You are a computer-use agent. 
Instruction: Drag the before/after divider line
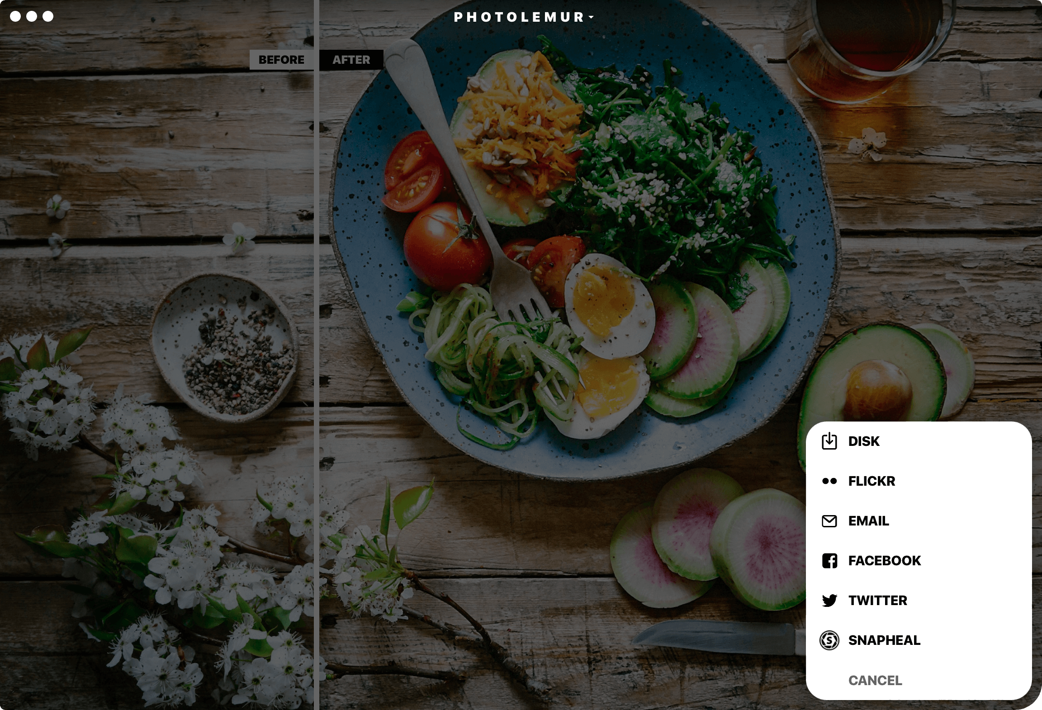click(316, 355)
